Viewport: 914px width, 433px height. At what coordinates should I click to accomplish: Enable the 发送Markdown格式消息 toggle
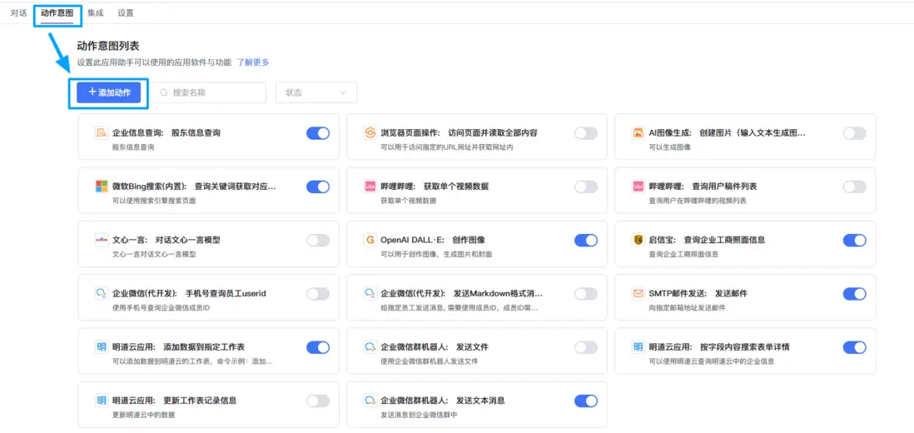coord(586,294)
